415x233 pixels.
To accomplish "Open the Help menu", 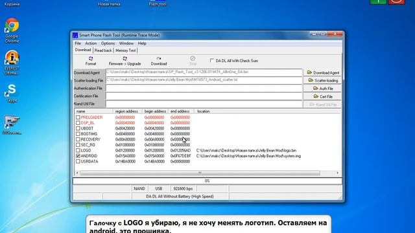I will [x=142, y=43].
